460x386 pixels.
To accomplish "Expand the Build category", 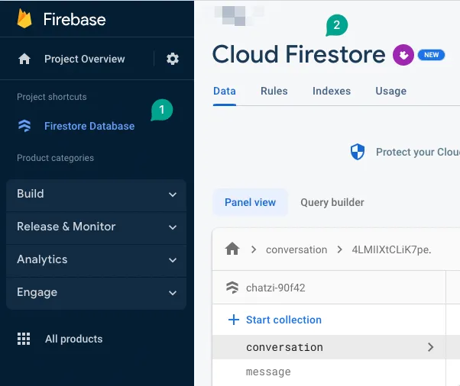I will (x=96, y=194).
